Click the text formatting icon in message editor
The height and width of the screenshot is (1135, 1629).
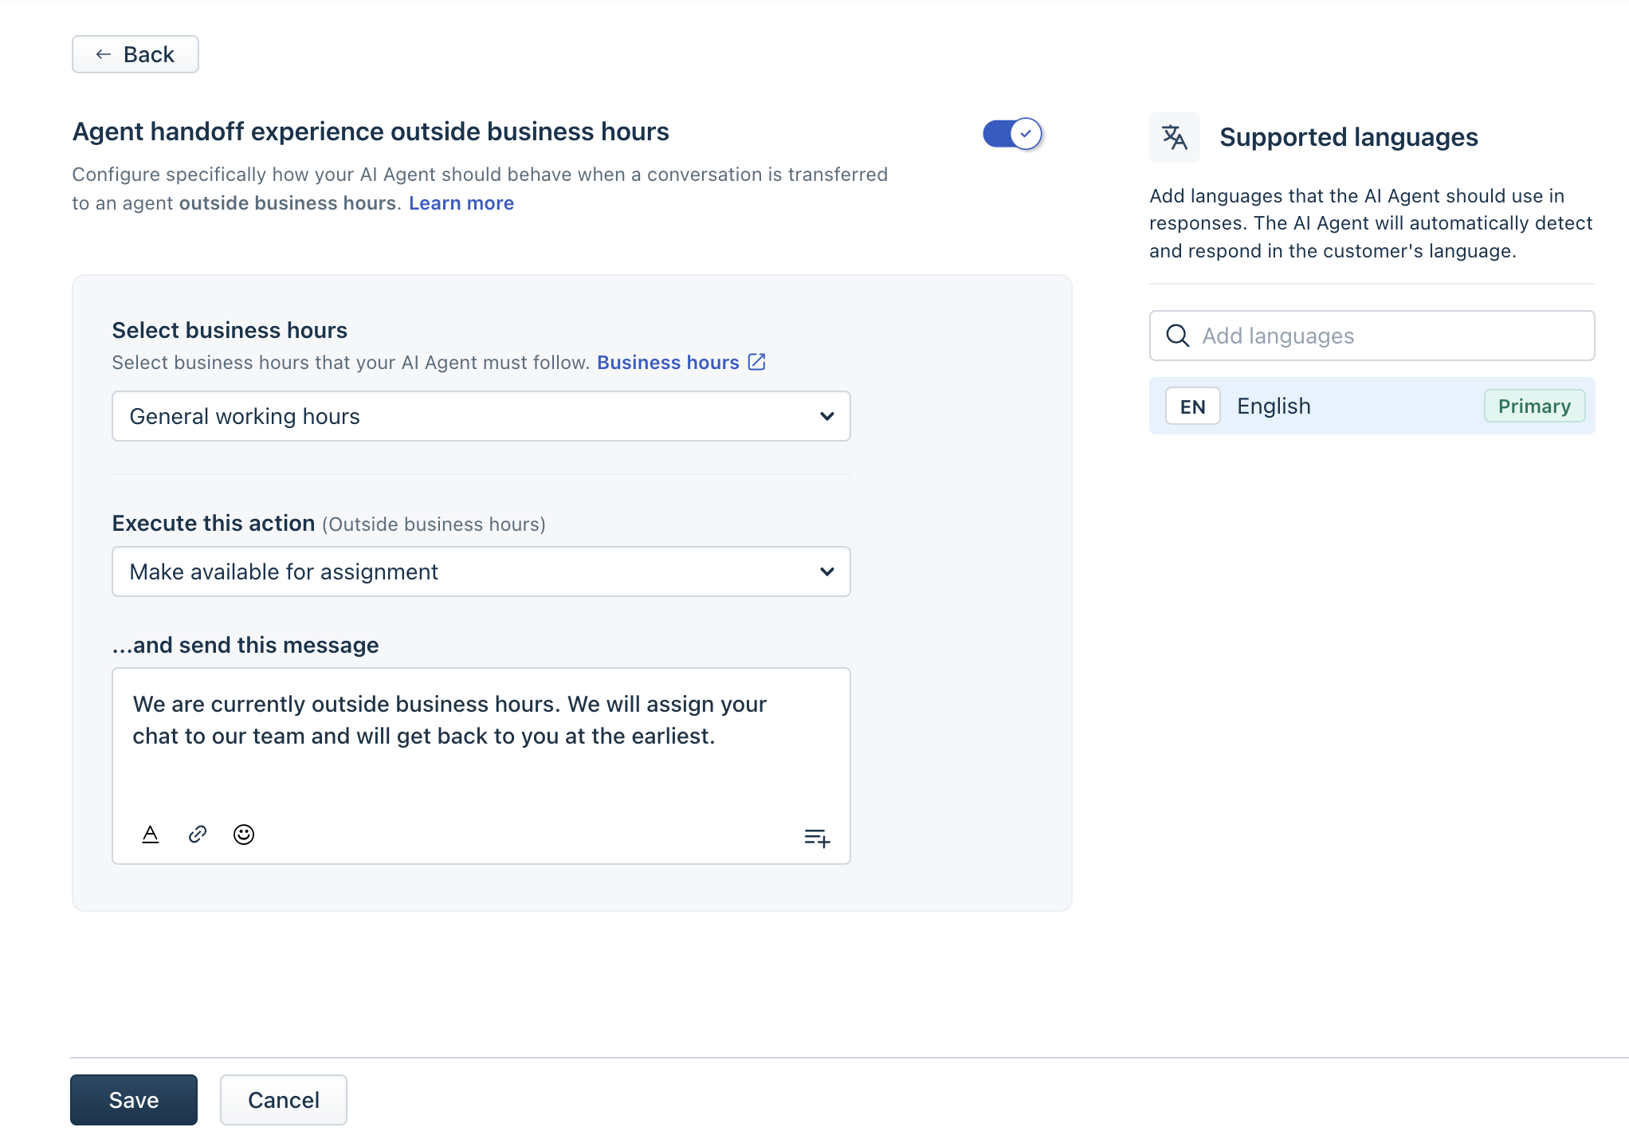pyautogui.click(x=150, y=835)
